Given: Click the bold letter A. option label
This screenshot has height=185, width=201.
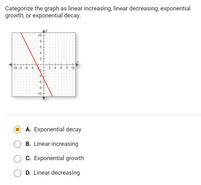Looking at the screenshot, I should coord(28,129).
